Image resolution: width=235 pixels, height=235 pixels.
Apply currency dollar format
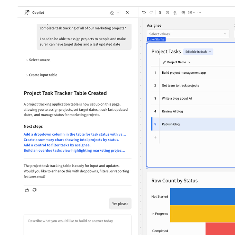pos(160,12)
